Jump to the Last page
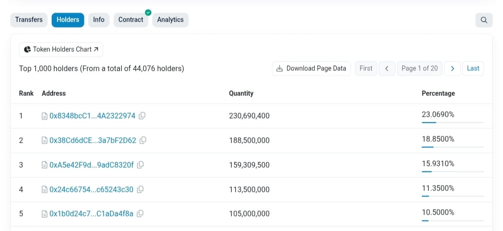The image size is (503, 231). pyautogui.click(x=473, y=68)
